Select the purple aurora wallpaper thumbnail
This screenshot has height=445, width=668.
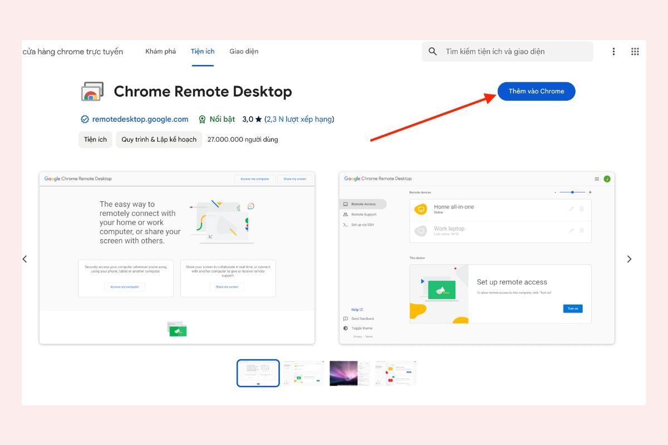(x=350, y=373)
